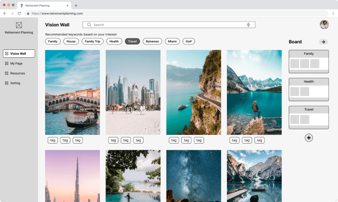Open browser three-dot menu
This screenshot has width=338, height=202.
333,13
